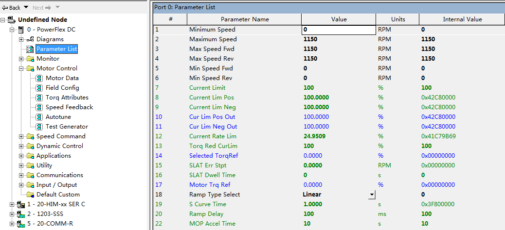Select the Motor Data tree item
Viewport: 505px width, 230px height.
(x=62, y=78)
